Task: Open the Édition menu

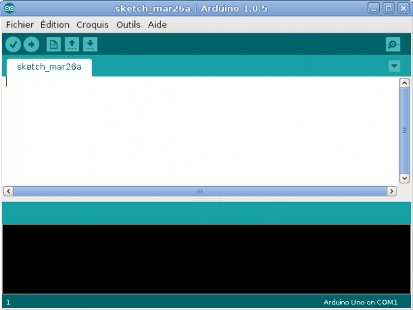Action: click(54, 25)
